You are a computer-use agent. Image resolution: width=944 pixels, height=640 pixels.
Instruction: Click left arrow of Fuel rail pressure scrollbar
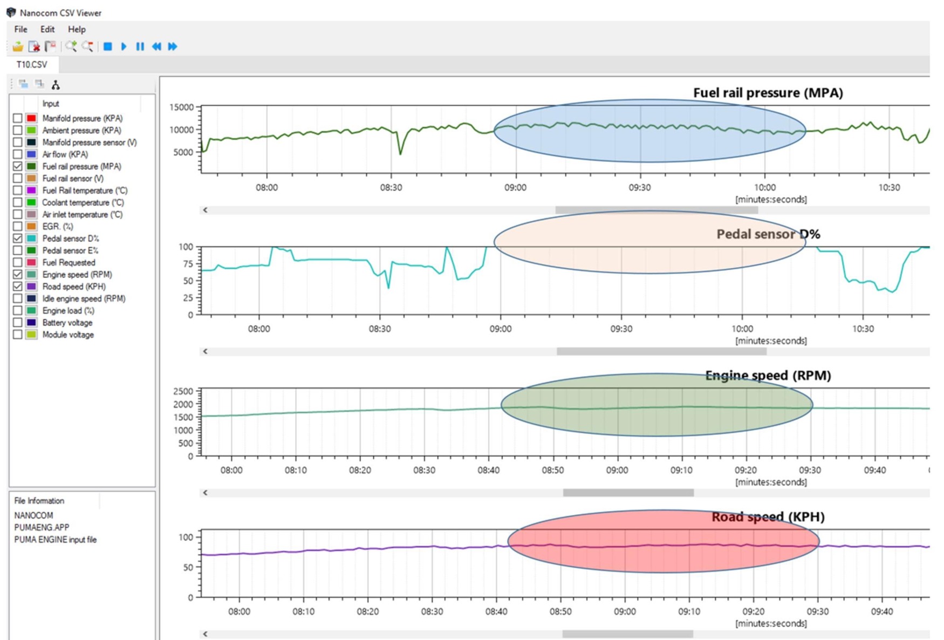point(205,210)
